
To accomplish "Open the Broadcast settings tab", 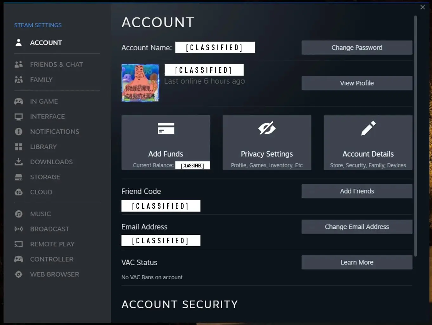I will [49, 229].
